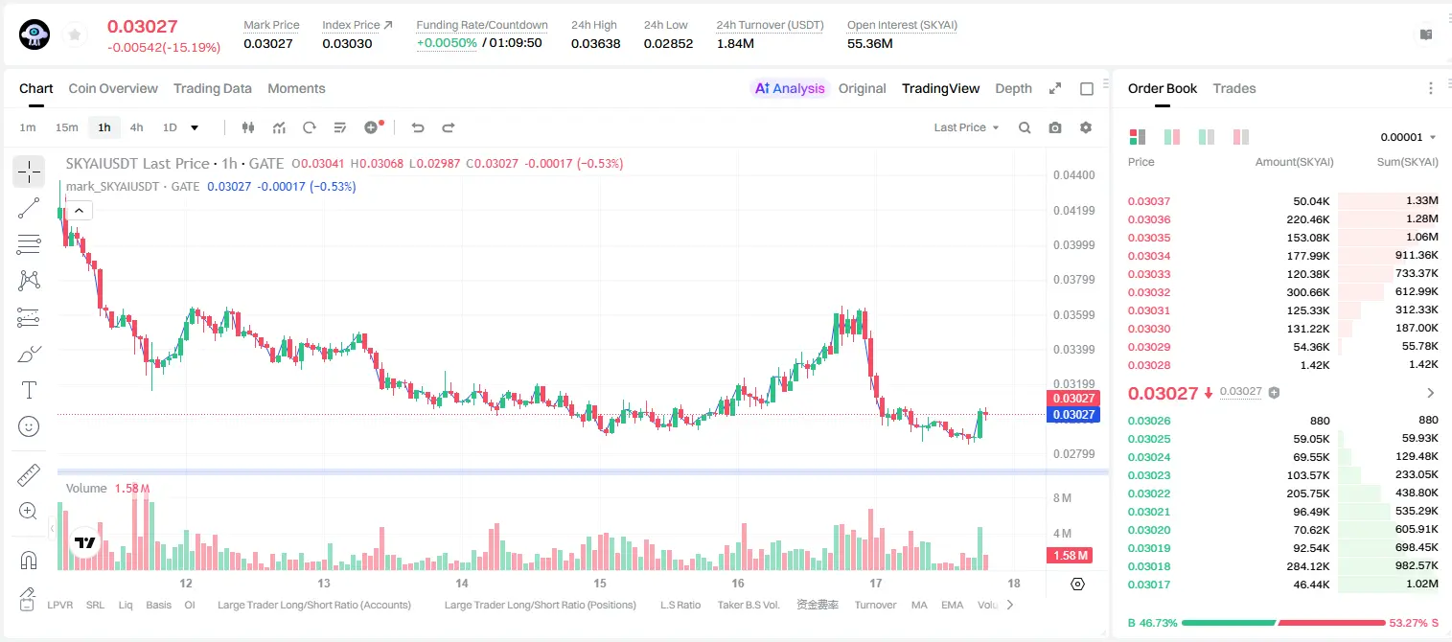This screenshot has height=642, width=1452.
Task: Expand the Last Price source dropdown
Action: [967, 127]
